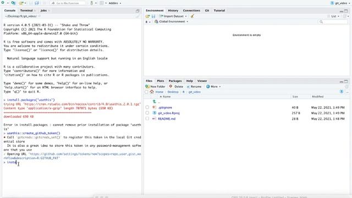The image size is (352, 198).
Task: Check the git_video.Rproj checkbox
Action: tap(147, 113)
